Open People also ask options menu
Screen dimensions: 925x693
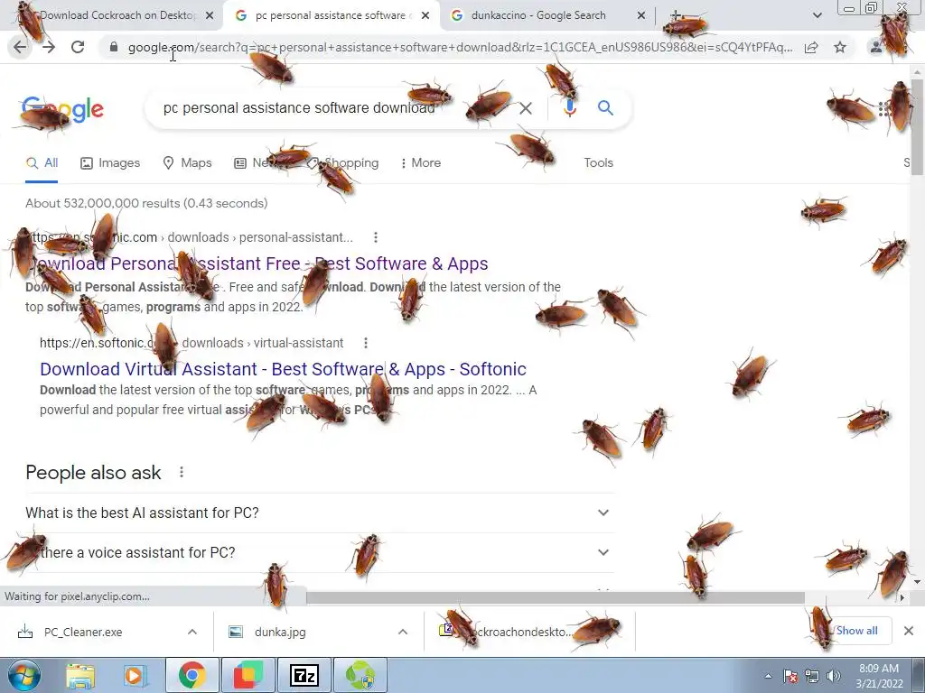tap(182, 472)
